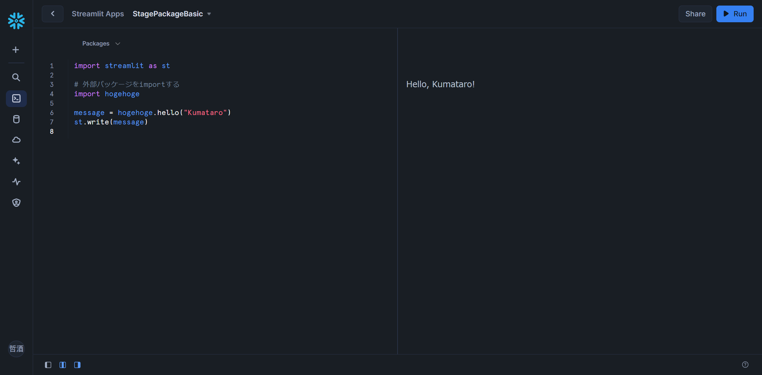
Task: Expand the Packages dropdown
Action: tap(101, 43)
